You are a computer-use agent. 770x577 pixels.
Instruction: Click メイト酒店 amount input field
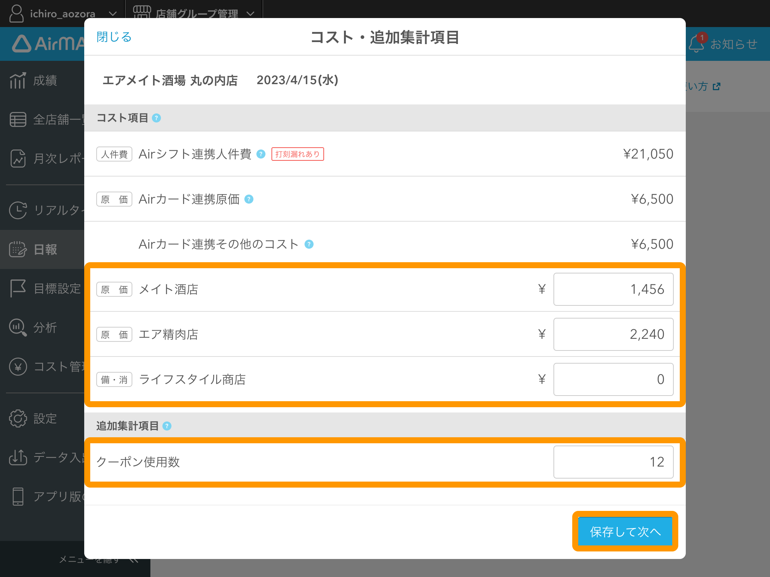coord(613,289)
